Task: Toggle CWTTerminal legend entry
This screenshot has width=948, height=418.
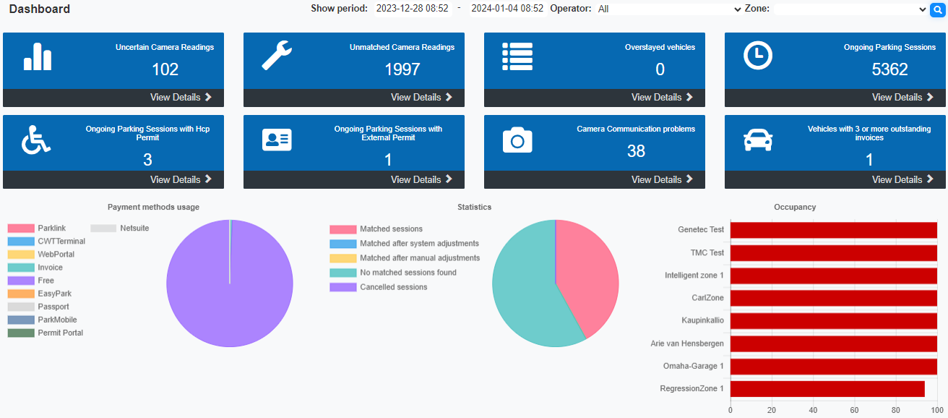Action: (x=46, y=242)
